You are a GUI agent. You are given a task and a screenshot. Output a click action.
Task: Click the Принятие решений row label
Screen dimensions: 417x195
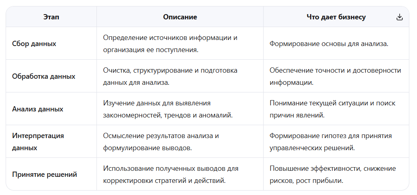point(44,174)
